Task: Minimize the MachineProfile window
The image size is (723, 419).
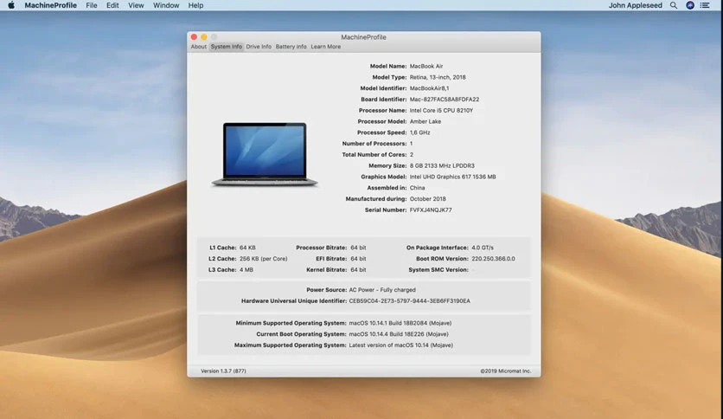Action: [x=204, y=37]
